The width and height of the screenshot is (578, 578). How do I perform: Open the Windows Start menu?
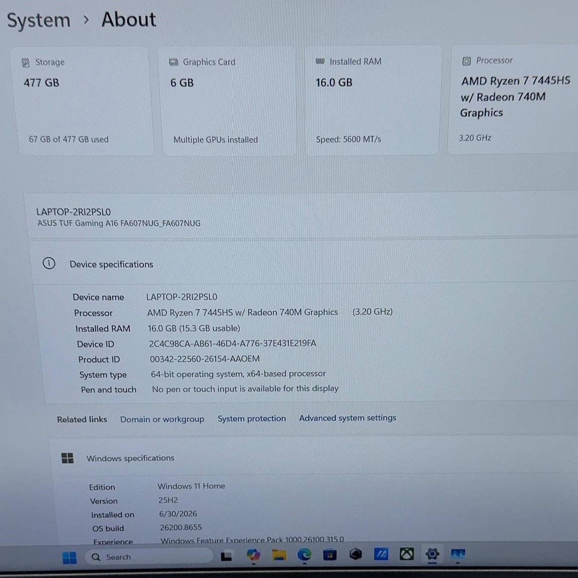click(69, 557)
